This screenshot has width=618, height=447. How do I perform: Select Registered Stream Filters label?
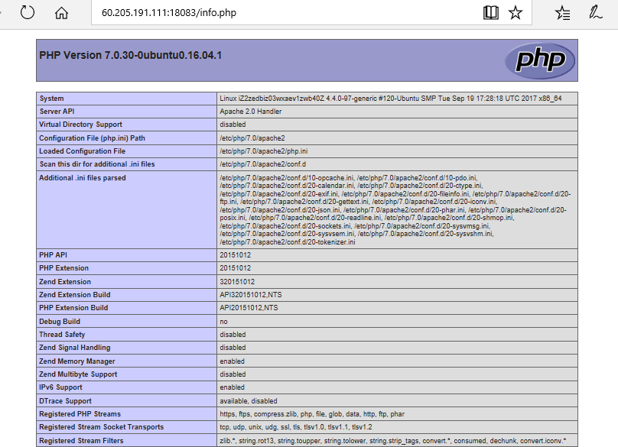tap(81, 441)
